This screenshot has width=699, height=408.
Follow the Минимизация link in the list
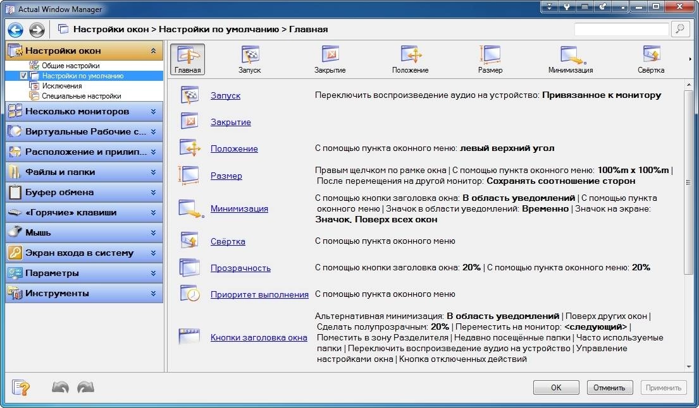click(x=239, y=208)
